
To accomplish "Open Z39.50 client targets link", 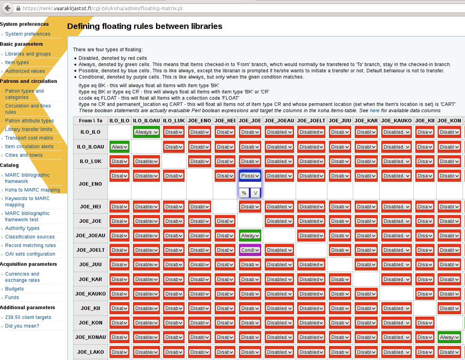I will click(x=28, y=317).
